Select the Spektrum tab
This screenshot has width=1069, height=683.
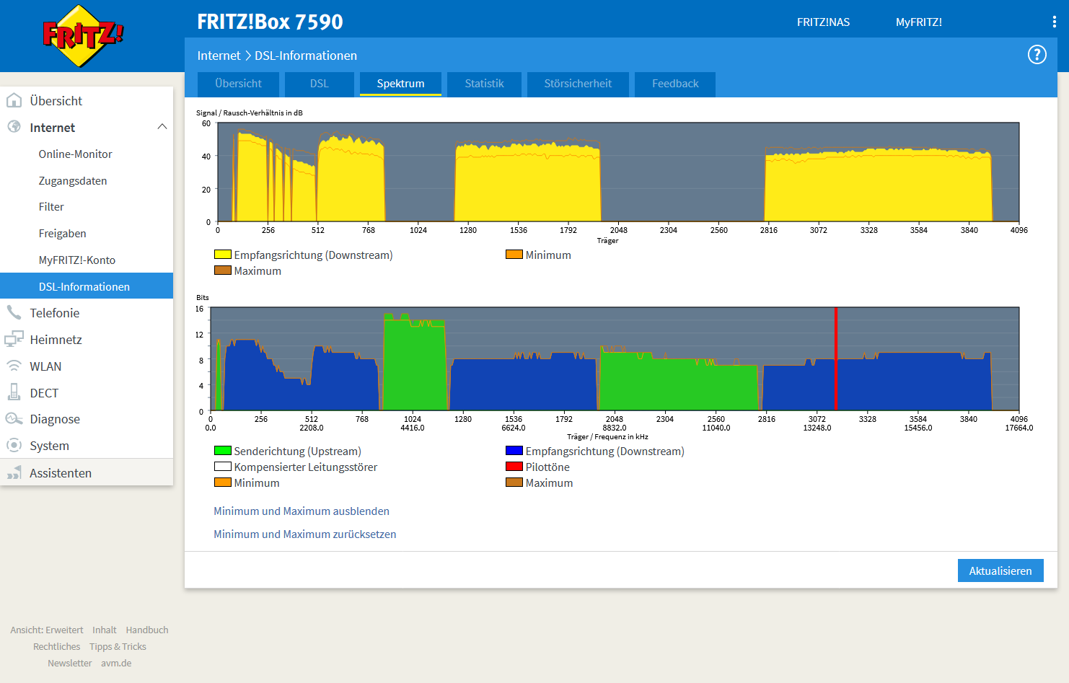[400, 84]
